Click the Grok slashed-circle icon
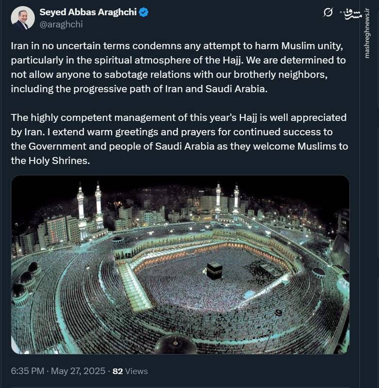379x388 pixels. 328,13
